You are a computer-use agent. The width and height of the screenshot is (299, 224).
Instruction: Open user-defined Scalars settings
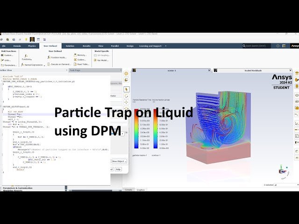point(80,60)
